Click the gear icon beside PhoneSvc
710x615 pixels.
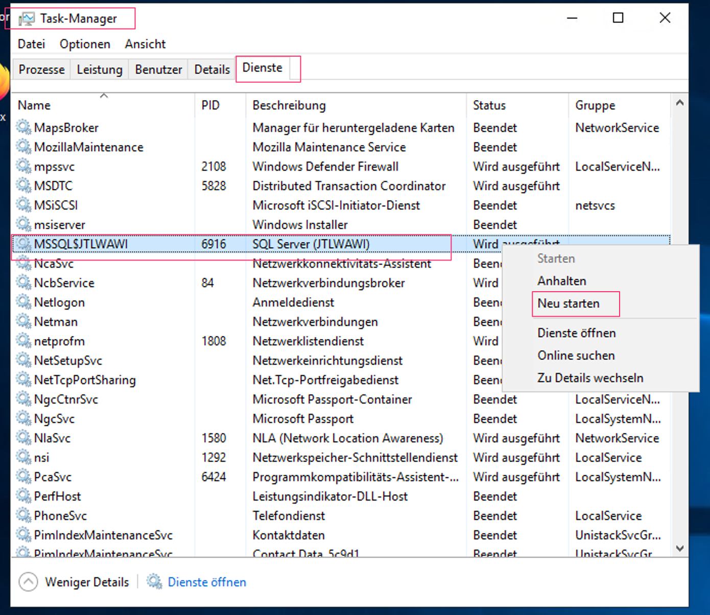point(23,515)
